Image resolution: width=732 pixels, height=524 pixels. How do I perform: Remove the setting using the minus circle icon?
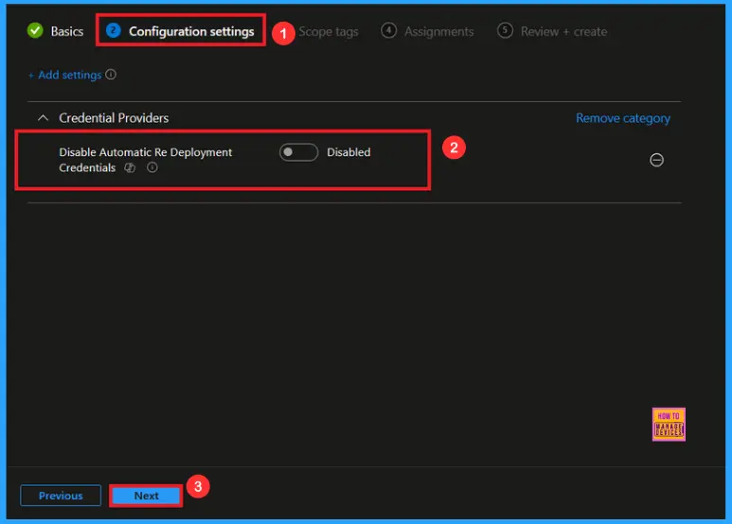click(656, 160)
